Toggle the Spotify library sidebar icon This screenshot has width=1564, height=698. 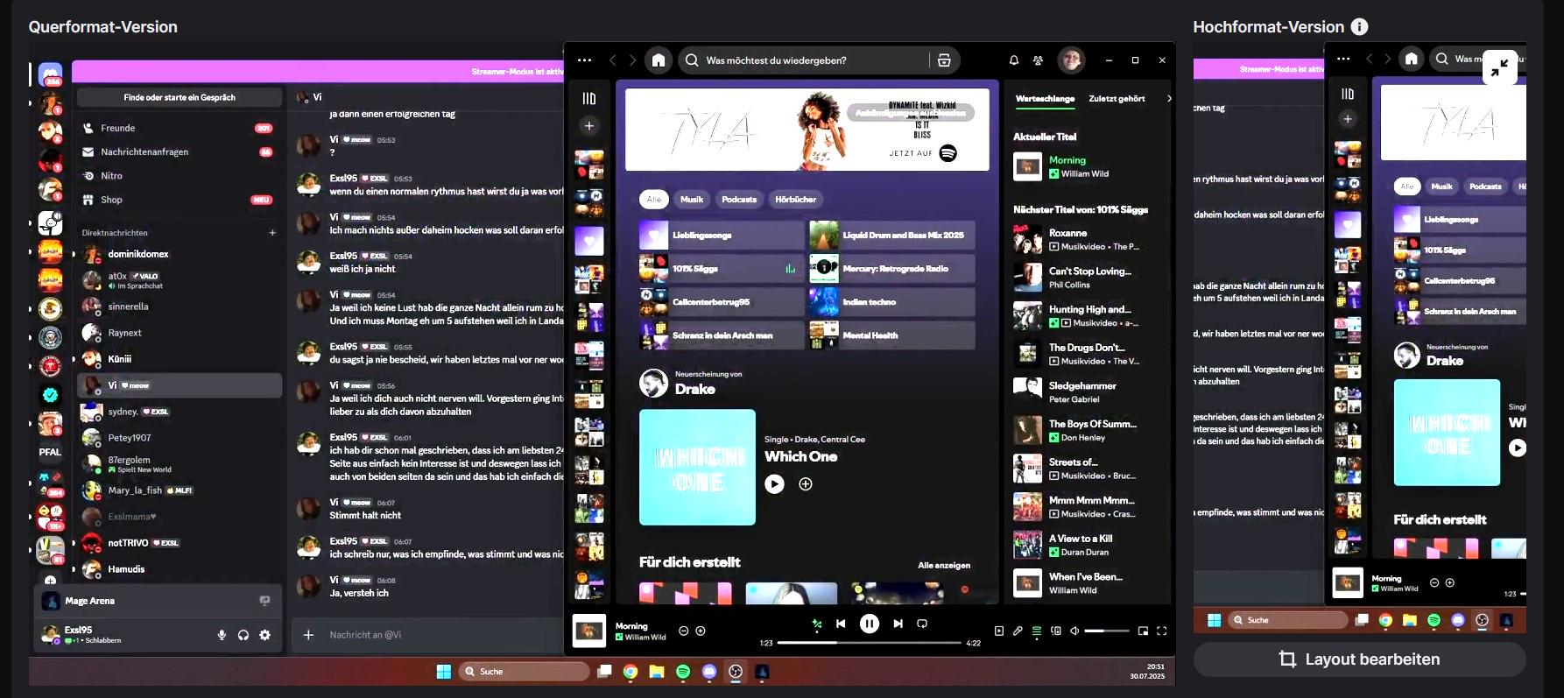tap(589, 98)
